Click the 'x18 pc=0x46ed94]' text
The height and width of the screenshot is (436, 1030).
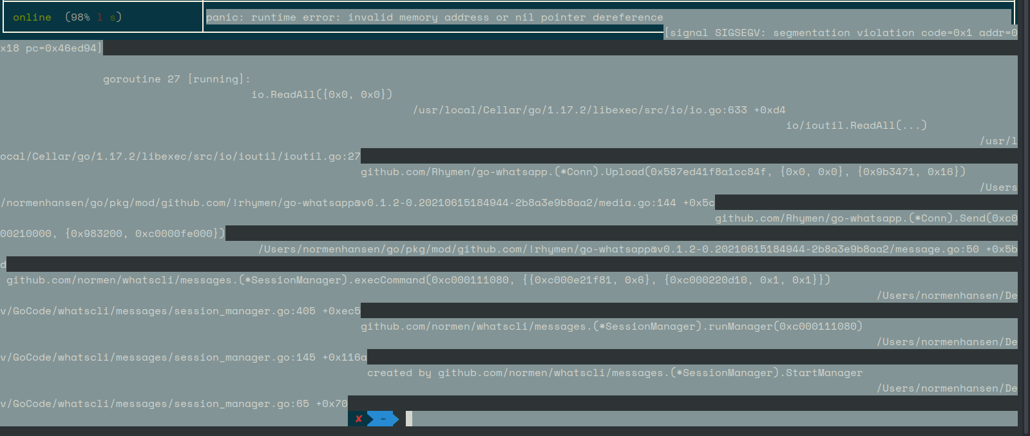pyautogui.click(x=52, y=48)
